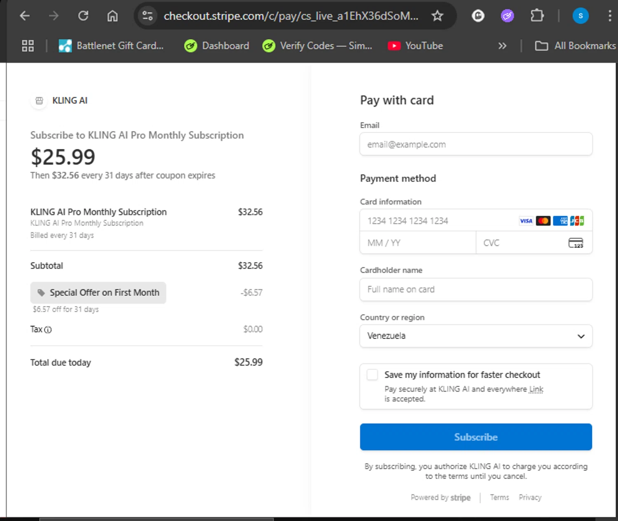
Task: Bookmark this page with the star icon
Action: coord(437,16)
